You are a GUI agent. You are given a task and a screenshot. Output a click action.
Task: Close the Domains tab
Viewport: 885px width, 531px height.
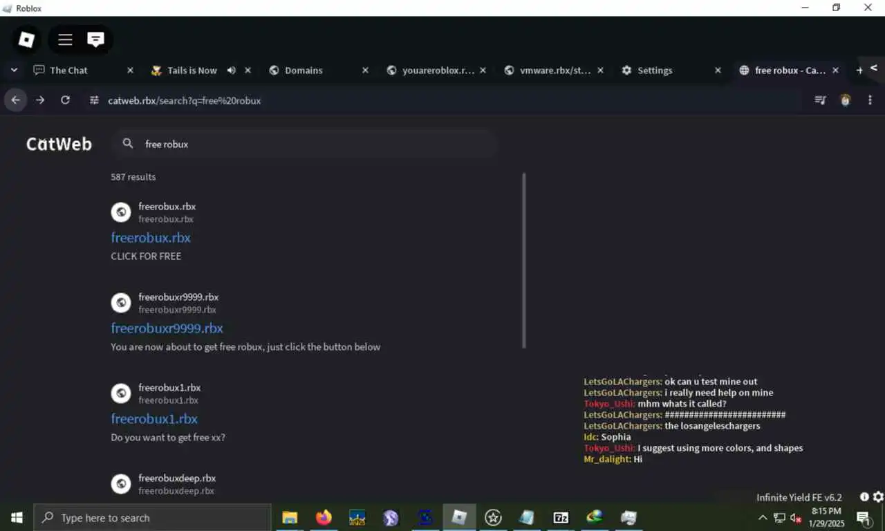(365, 71)
